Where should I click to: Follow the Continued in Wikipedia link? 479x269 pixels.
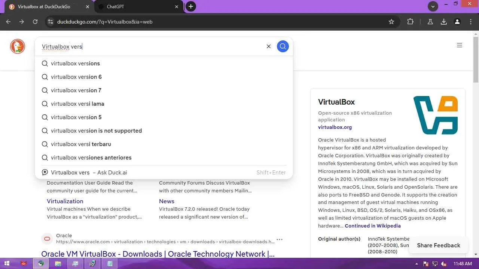373,226
